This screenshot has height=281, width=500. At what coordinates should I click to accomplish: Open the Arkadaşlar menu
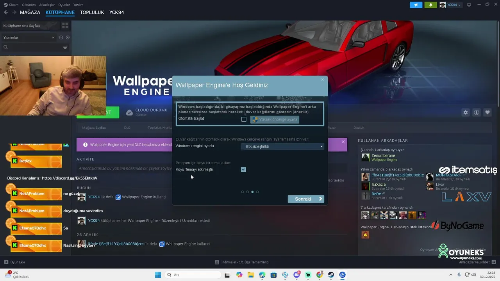coord(47,5)
